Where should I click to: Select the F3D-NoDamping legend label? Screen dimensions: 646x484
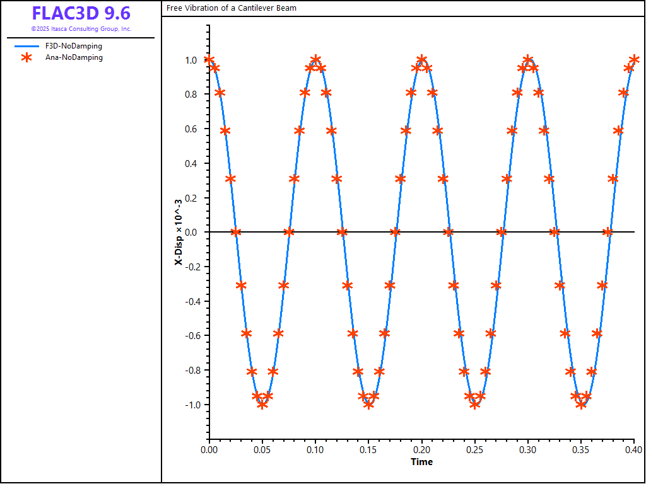73,46
